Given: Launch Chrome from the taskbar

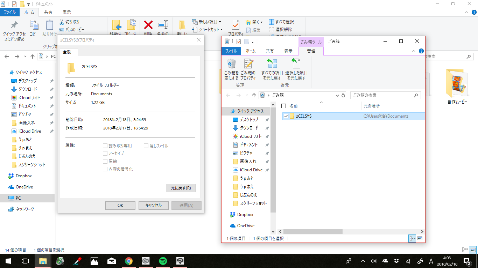Looking at the screenshot, I should (x=129, y=261).
